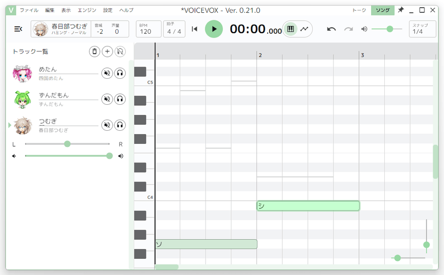
Task: Solo the ずんだもん track with headphones
Action: pos(120,99)
